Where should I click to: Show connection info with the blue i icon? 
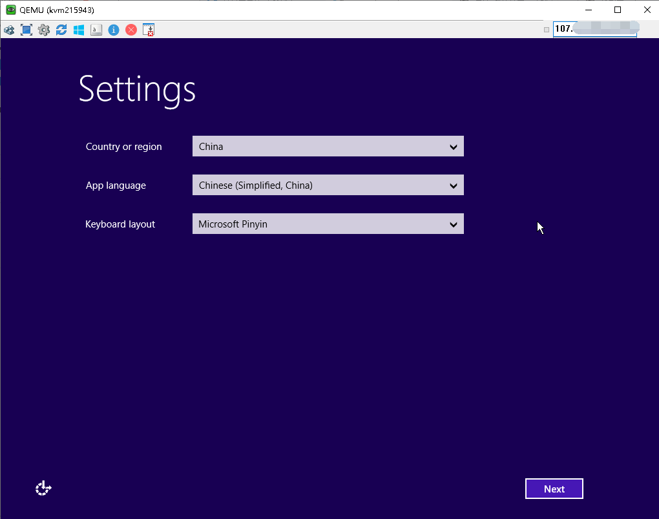(x=114, y=30)
